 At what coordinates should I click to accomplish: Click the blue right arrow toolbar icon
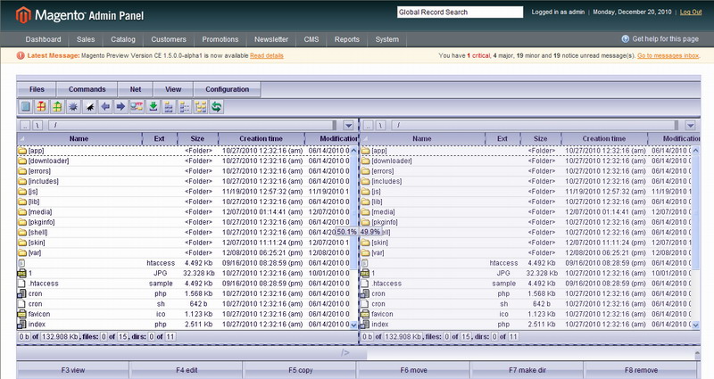[120, 107]
